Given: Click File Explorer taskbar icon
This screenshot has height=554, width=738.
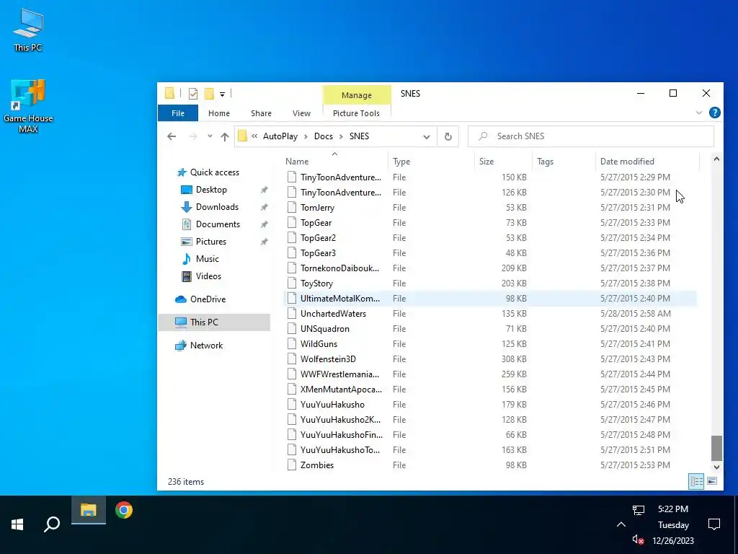Looking at the screenshot, I should [x=89, y=510].
